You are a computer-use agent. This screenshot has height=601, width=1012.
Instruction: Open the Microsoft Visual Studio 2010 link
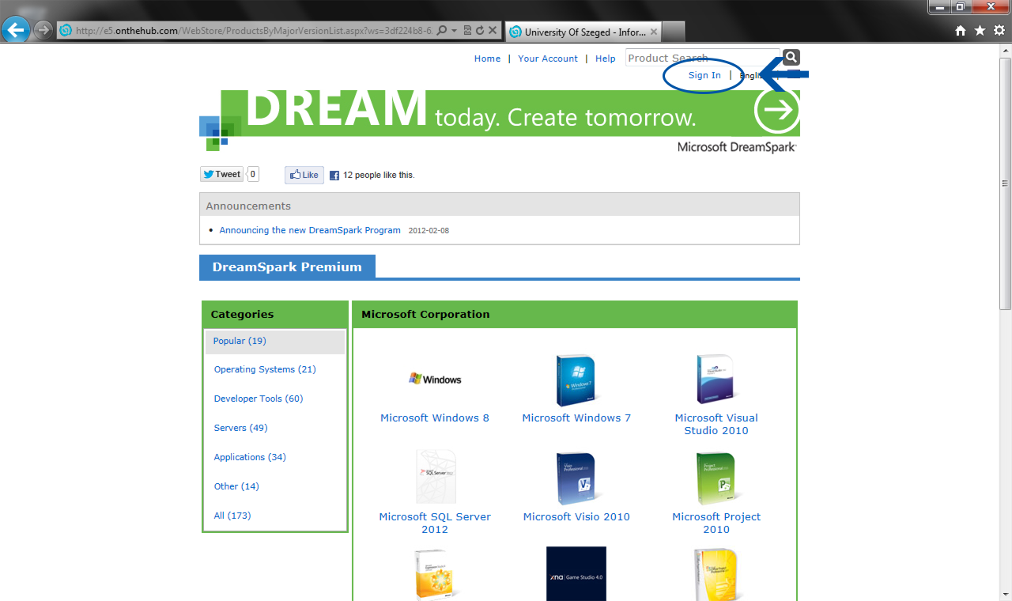click(716, 425)
